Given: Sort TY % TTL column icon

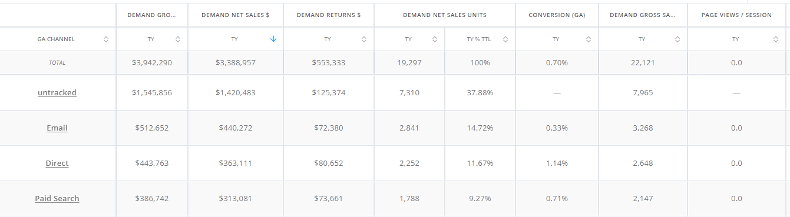Looking at the screenshot, I should [505, 39].
